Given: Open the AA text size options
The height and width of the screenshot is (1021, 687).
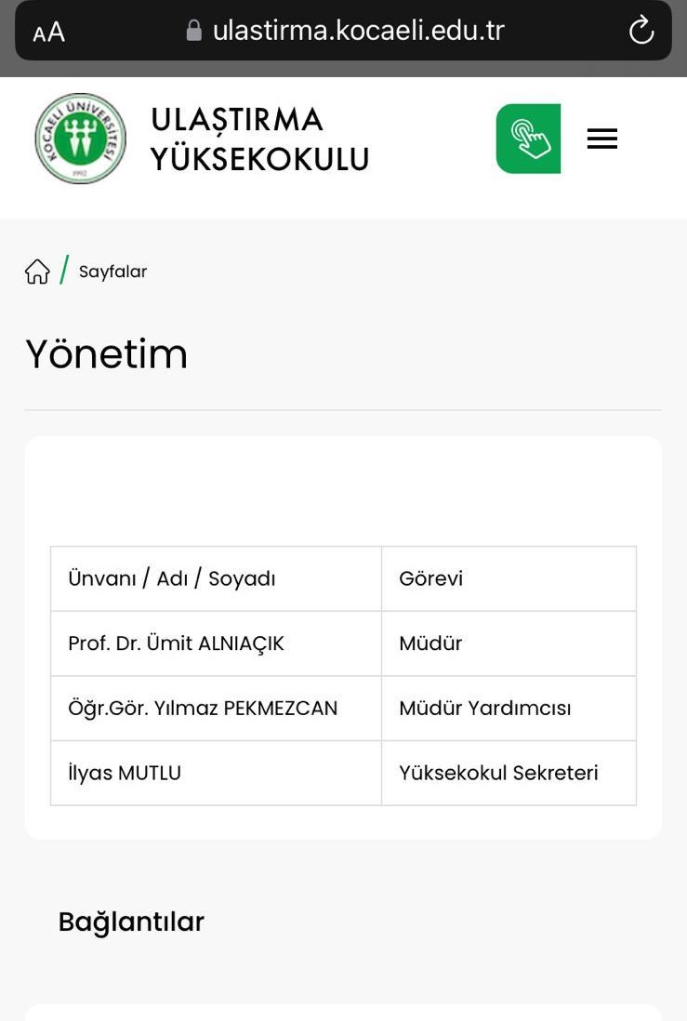Looking at the screenshot, I should [48, 33].
